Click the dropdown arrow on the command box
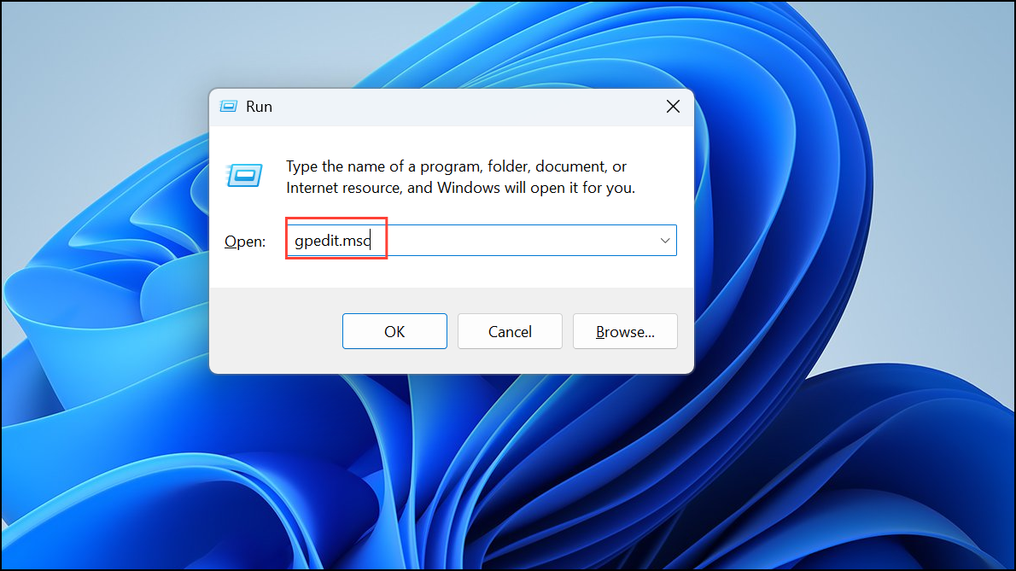This screenshot has height=571, width=1016. tap(664, 240)
